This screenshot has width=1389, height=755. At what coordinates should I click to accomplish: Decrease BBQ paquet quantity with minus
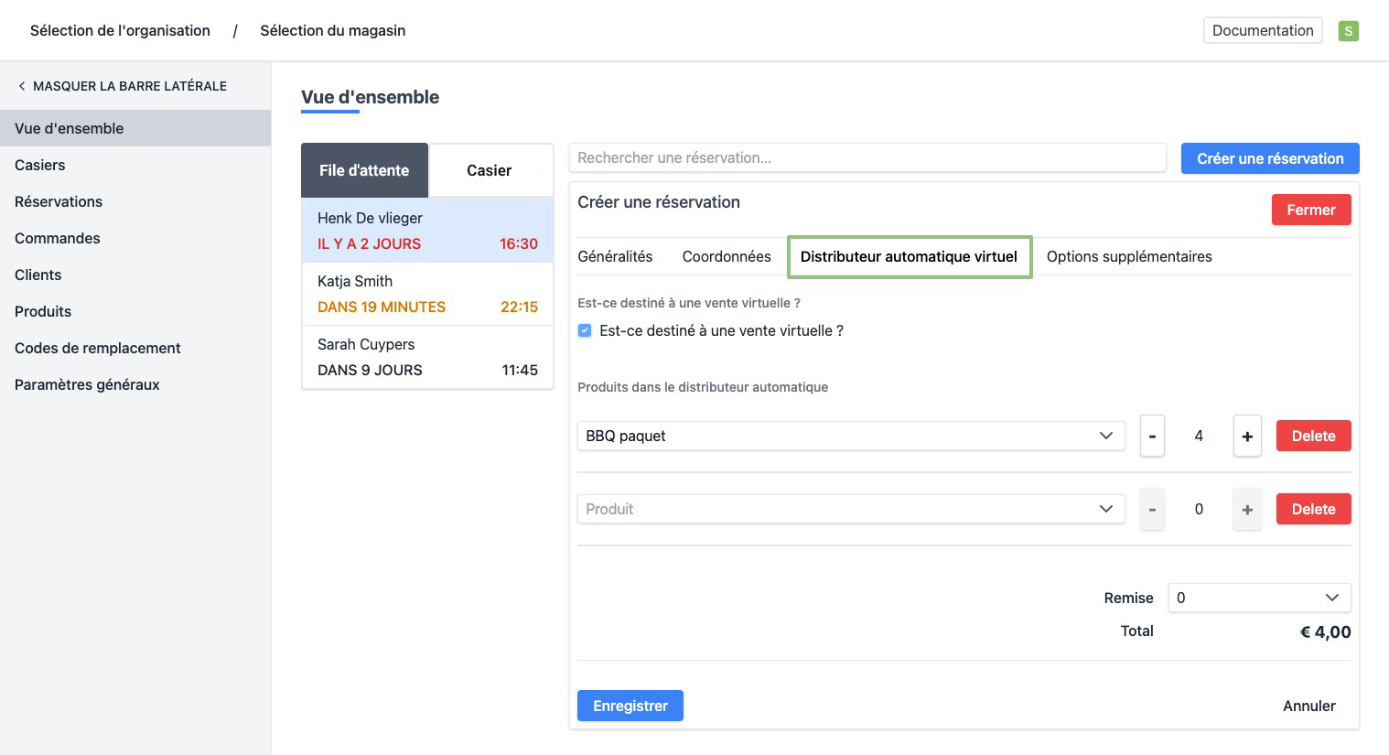point(1152,436)
